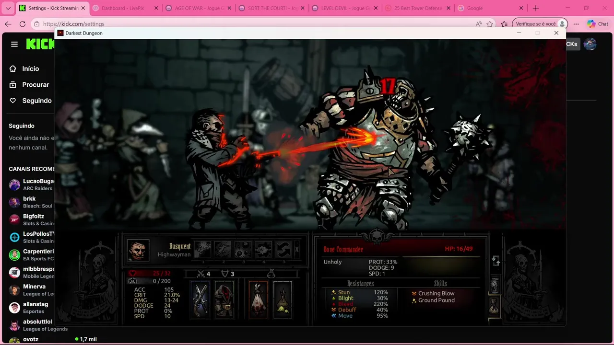Open the inventory sack tab on right edge
The height and width of the screenshot is (345, 614).
(495, 306)
